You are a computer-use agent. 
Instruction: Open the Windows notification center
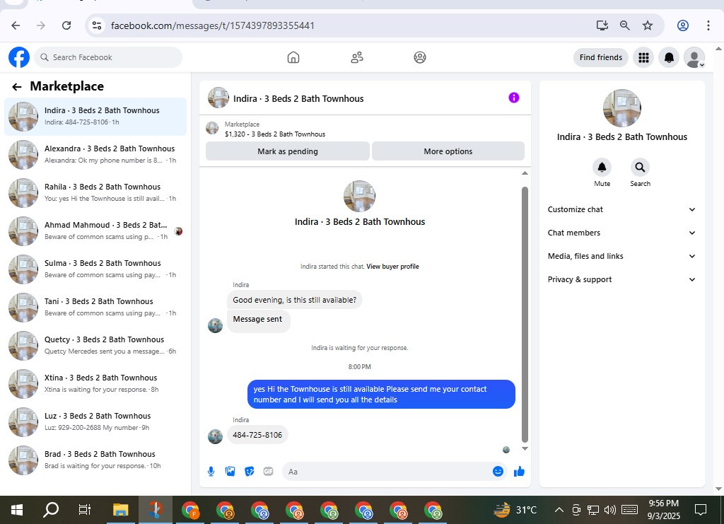pyautogui.click(x=701, y=510)
